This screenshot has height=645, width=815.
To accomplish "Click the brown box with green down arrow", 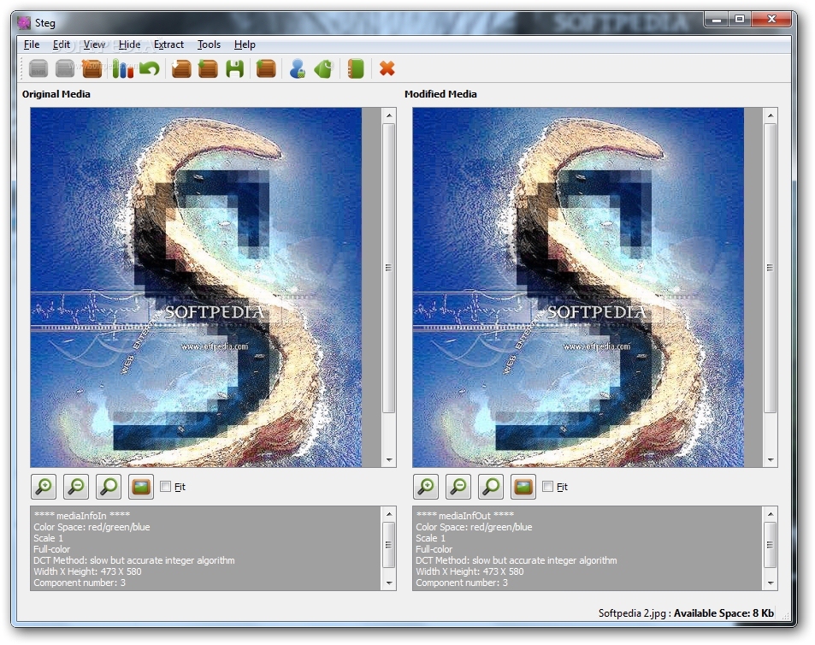I will pyautogui.click(x=208, y=68).
